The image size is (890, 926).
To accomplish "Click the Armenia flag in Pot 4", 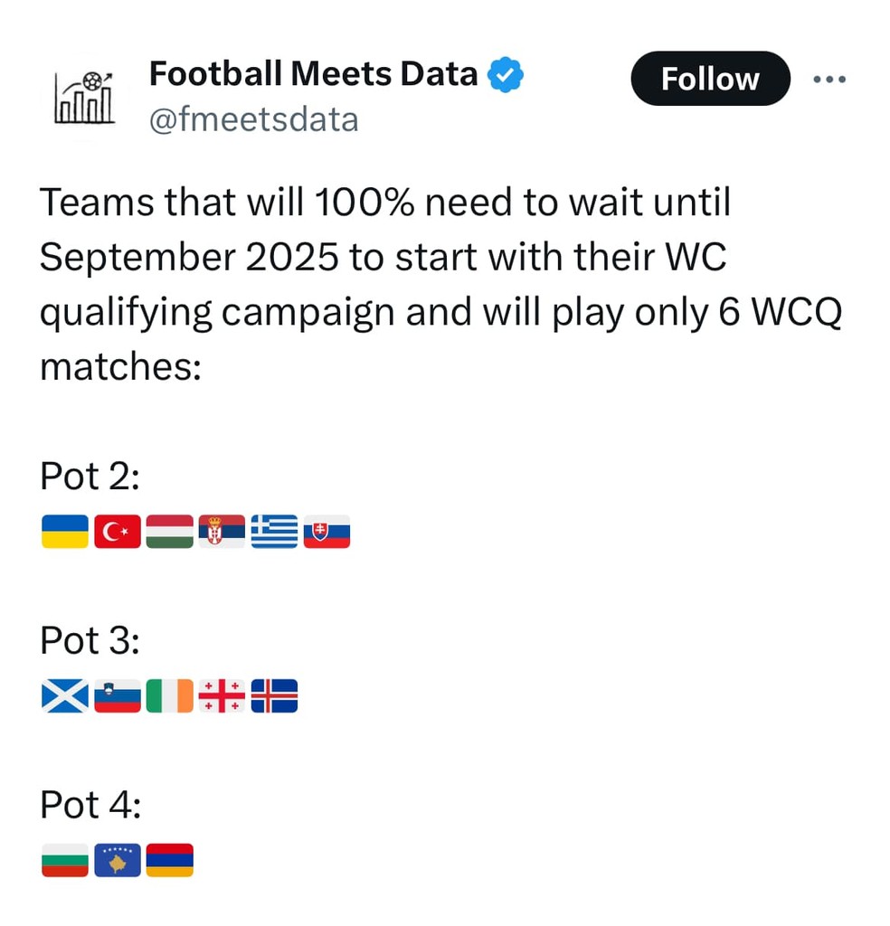I will coord(169,860).
